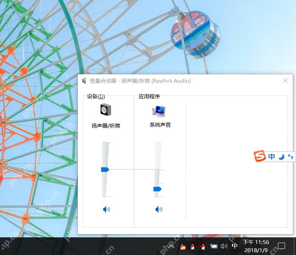Click the 应用程序 group label

149,97
